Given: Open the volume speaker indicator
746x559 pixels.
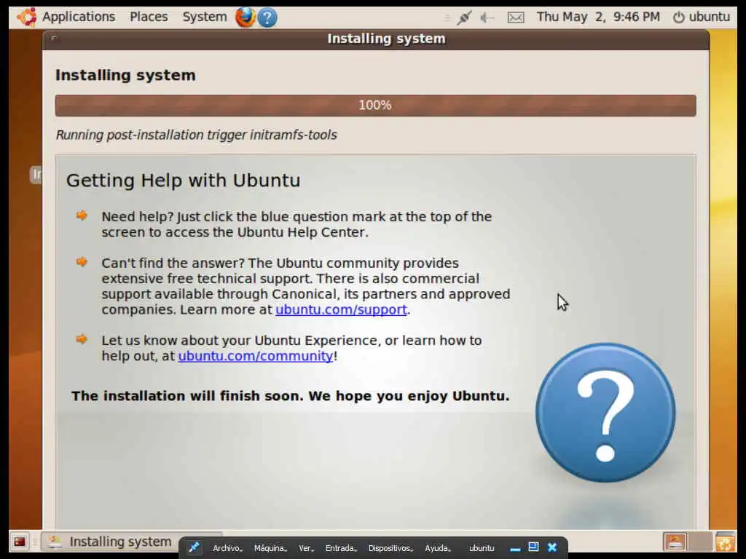Looking at the screenshot, I should click(x=487, y=18).
